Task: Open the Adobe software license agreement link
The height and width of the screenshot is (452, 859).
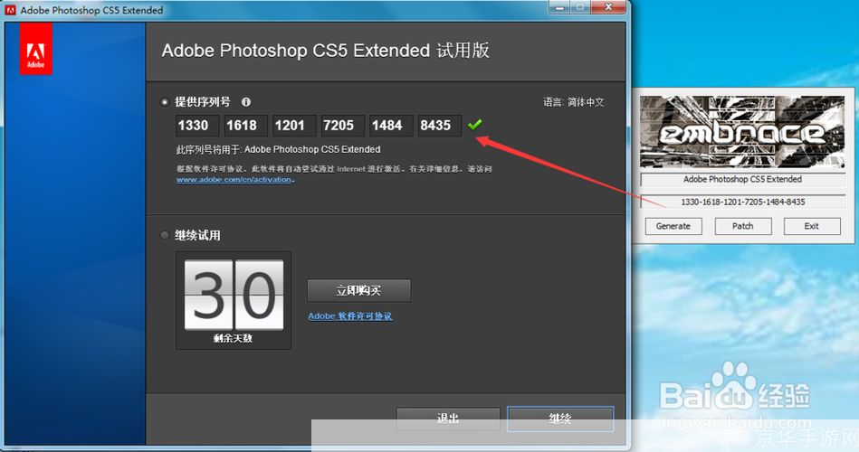Action: pos(350,316)
